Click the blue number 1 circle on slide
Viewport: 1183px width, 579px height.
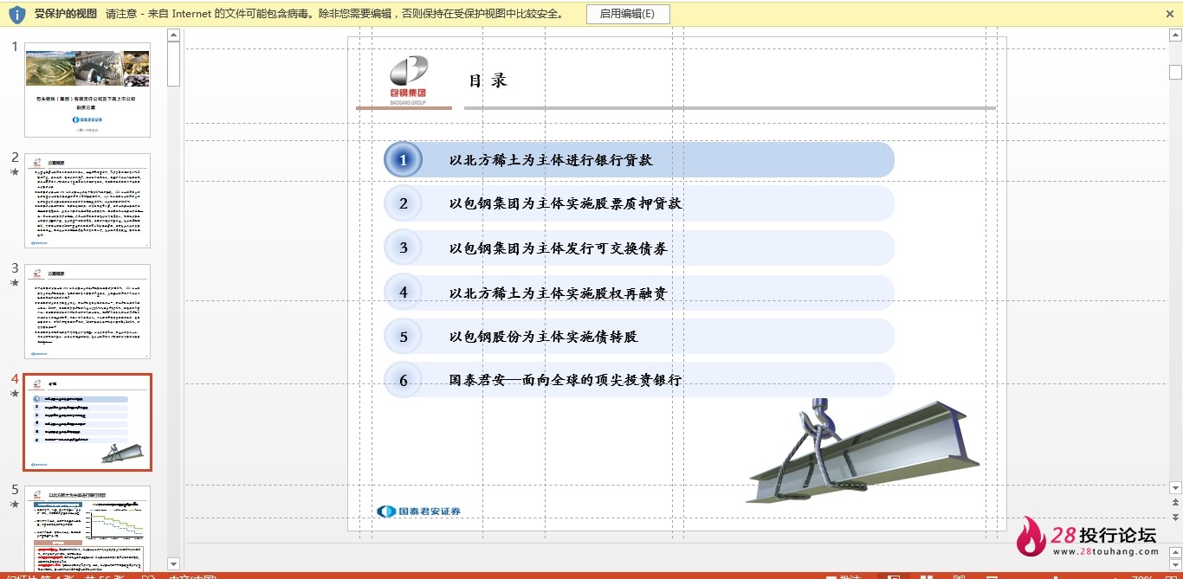click(x=403, y=160)
